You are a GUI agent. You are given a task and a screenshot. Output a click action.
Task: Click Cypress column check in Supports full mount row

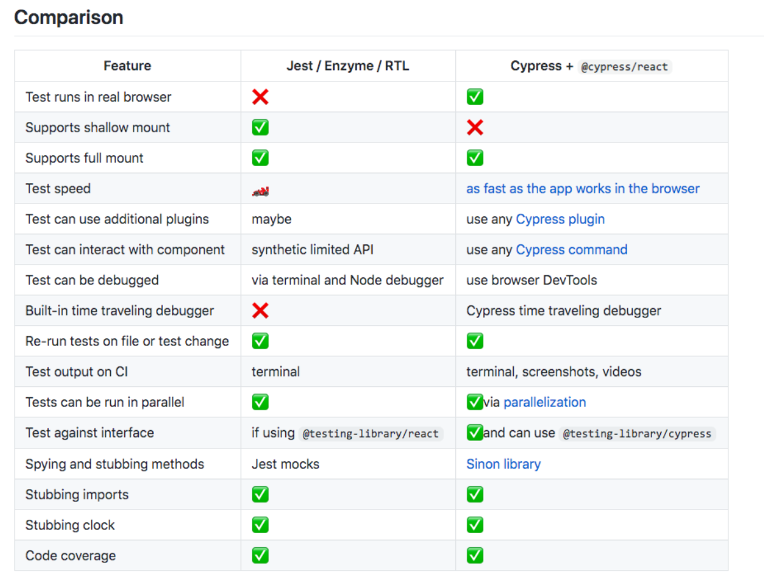pyautogui.click(x=475, y=158)
